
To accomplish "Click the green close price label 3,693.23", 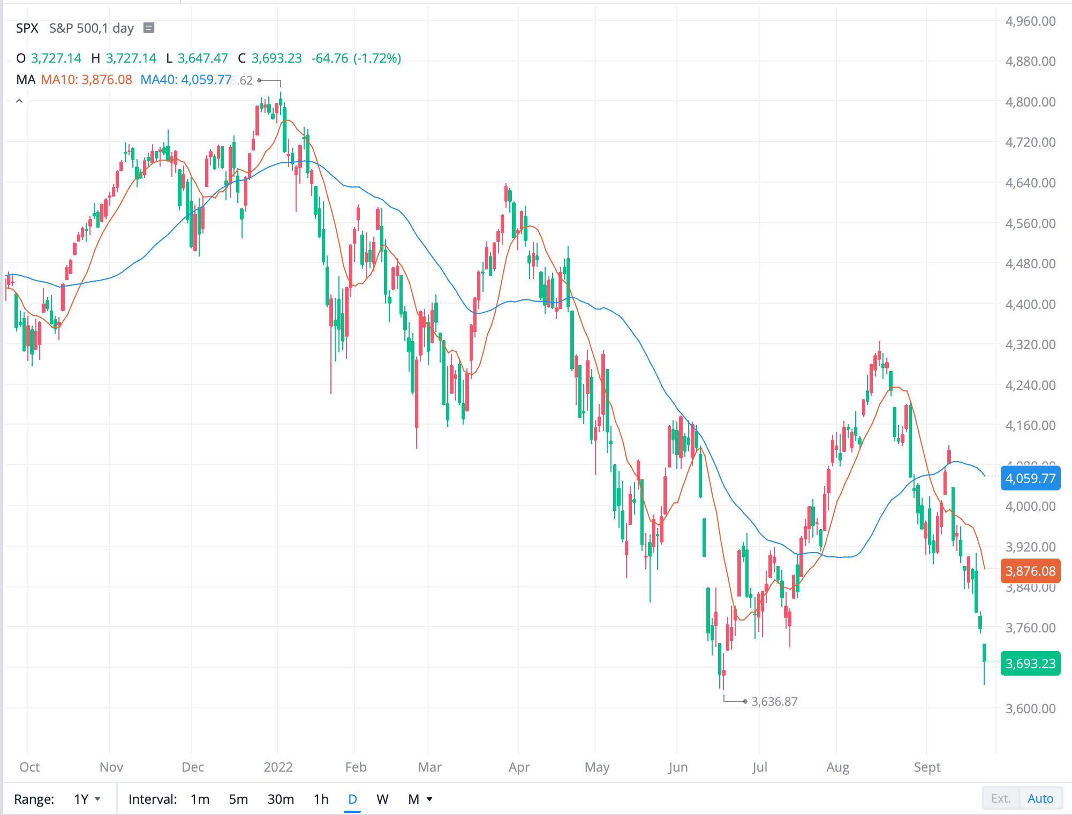I will coord(1030,663).
